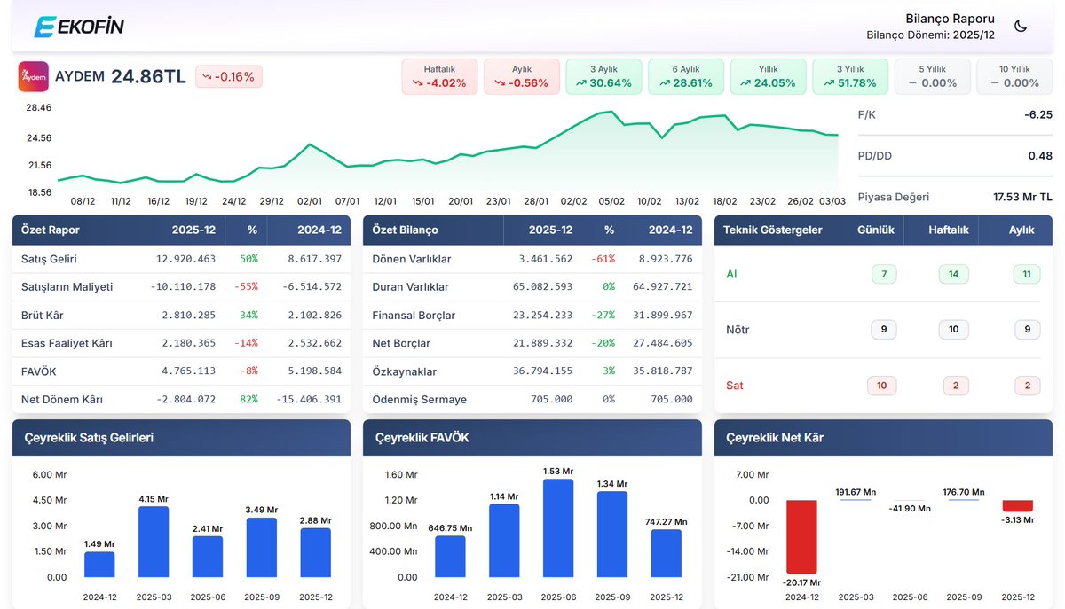The width and height of the screenshot is (1065, 609).
Task: Click the Esas Faaliyet Kârı row label
Action: click(x=67, y=343)
